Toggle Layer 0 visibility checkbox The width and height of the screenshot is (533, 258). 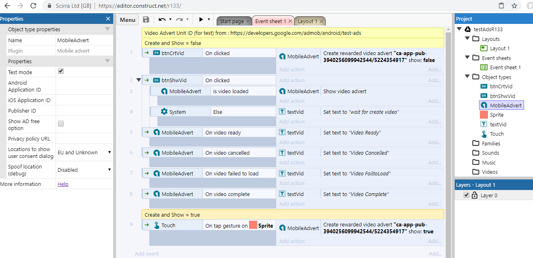[466, 195]
